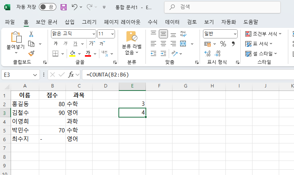The image size is (294, 175).
Task: Open the 파일 menu tab
Action: 10,22
